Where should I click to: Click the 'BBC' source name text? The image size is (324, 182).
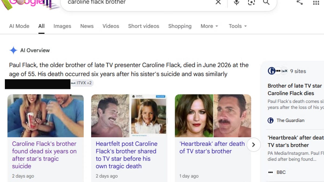pos(281,172)
